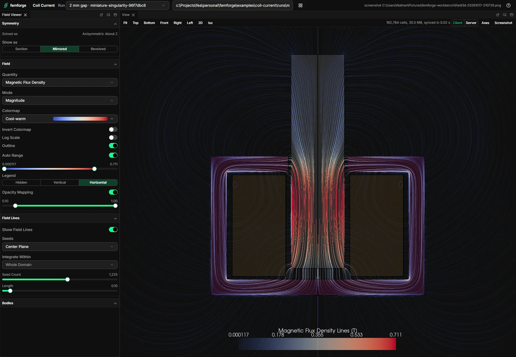Pop out the Field Viewer panel
Screen dimensions: 516x357
(101, 15)
